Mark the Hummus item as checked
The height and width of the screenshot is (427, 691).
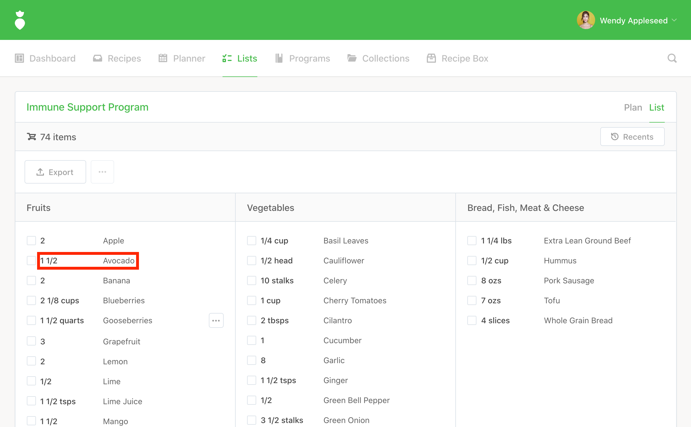[472, 261]
